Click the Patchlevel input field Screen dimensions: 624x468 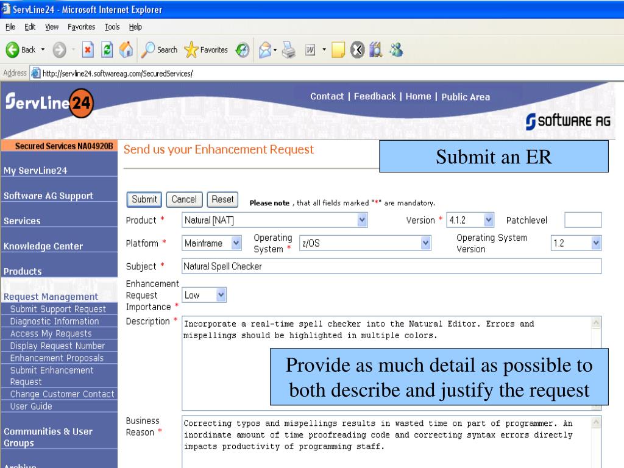click(583, 220)
